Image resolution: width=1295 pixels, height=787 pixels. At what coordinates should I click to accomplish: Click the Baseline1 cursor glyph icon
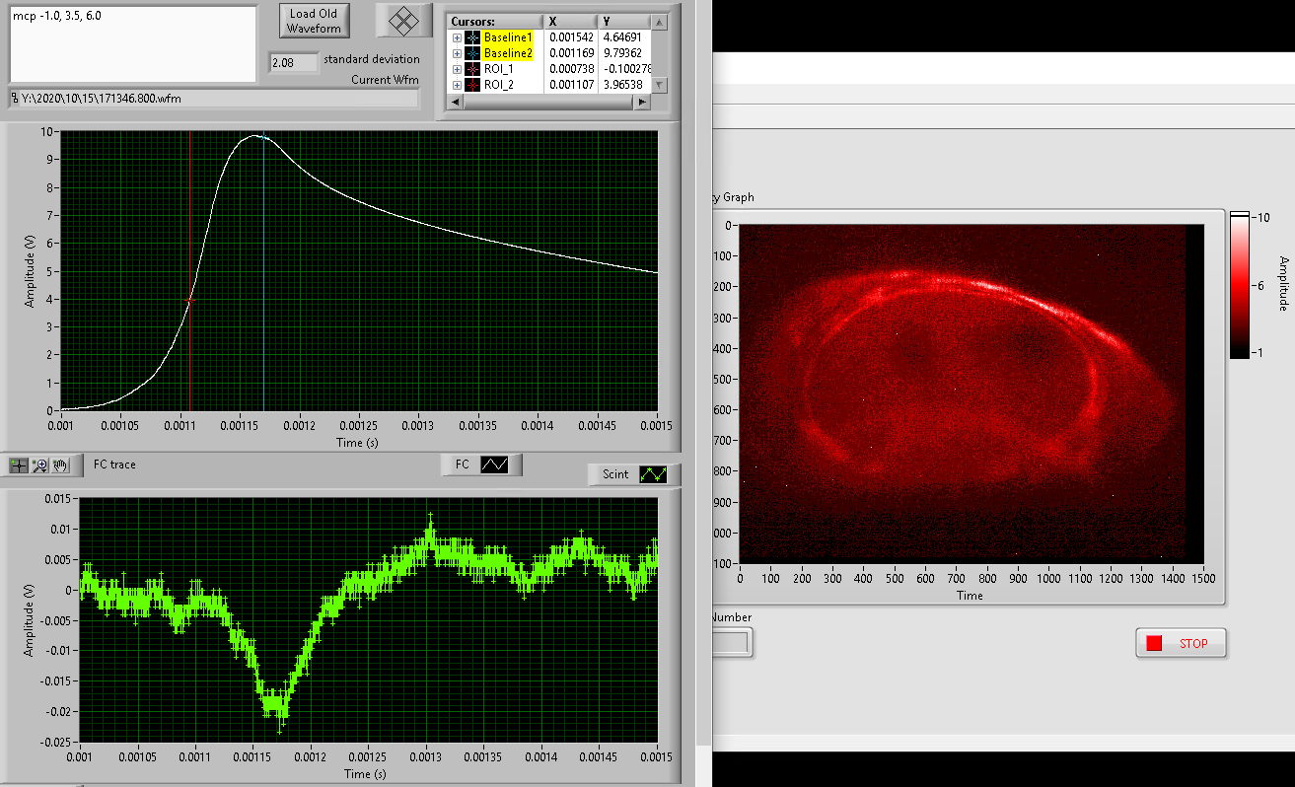click(472, 37)
